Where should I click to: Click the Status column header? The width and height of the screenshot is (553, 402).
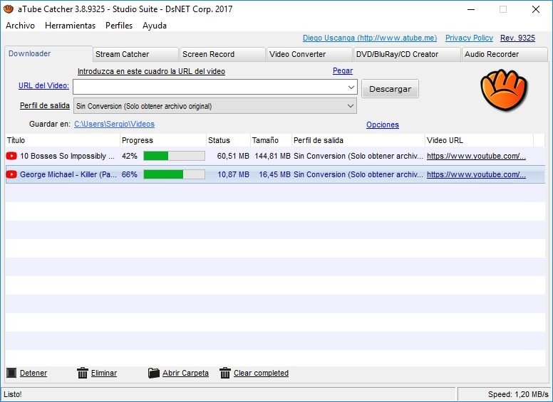pos(228,140)
